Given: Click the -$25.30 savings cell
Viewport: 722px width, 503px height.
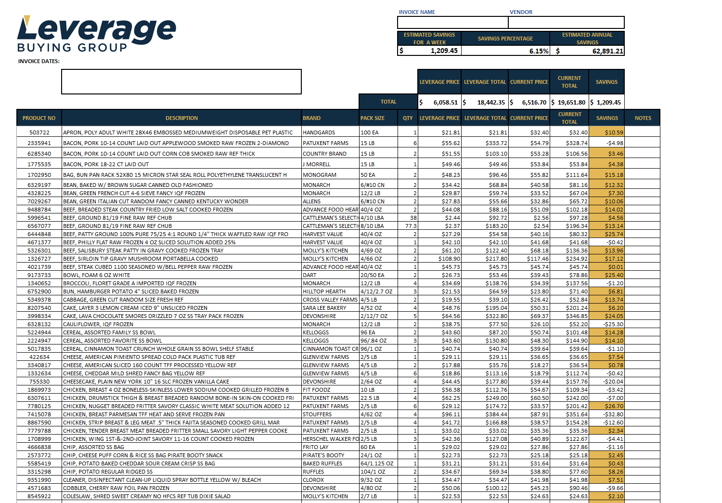Looking at the screenshot, I should pos(607,324).
